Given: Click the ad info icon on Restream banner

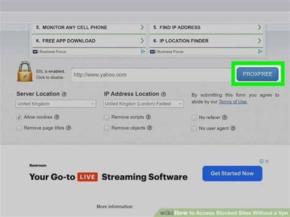Looking at the screenshot, I should coord(261,161).
